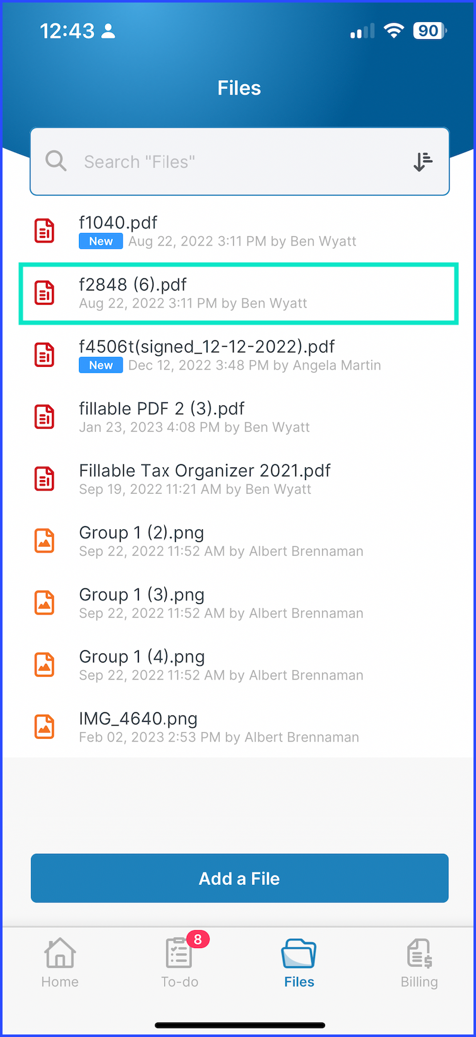Open the sort order icon in search bar
The image size is (476, 1037).
coord(423,162)
